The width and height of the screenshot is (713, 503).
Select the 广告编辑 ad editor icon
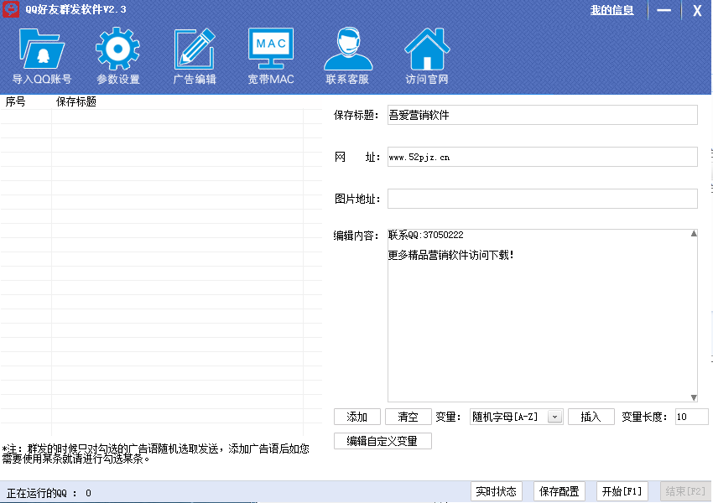coord(195,50)
